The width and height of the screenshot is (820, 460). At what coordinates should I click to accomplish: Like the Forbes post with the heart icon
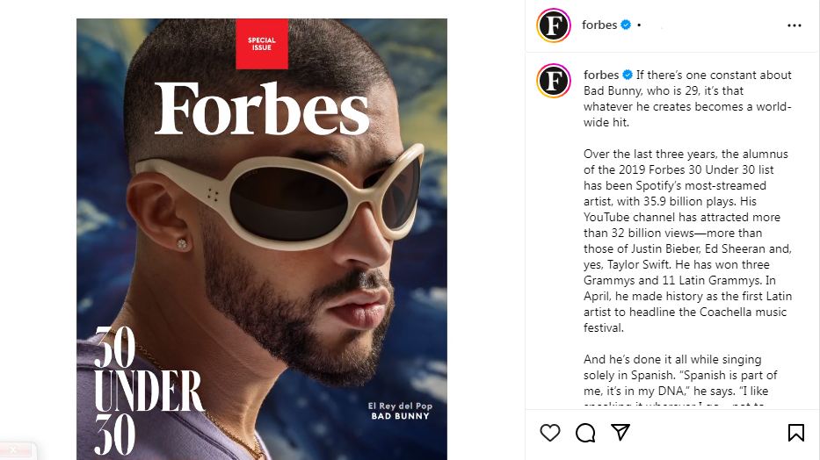tap(550, 433)
